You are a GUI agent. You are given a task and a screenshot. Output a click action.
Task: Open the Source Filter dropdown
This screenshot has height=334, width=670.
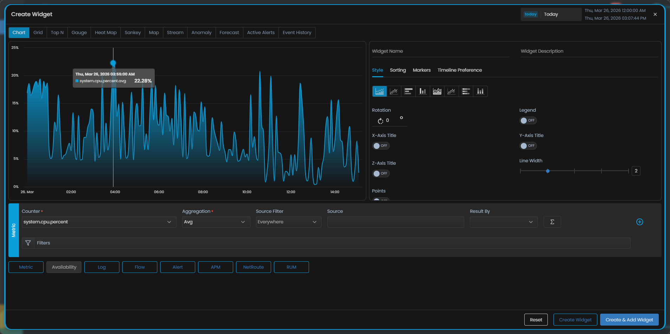click(288, 222)
